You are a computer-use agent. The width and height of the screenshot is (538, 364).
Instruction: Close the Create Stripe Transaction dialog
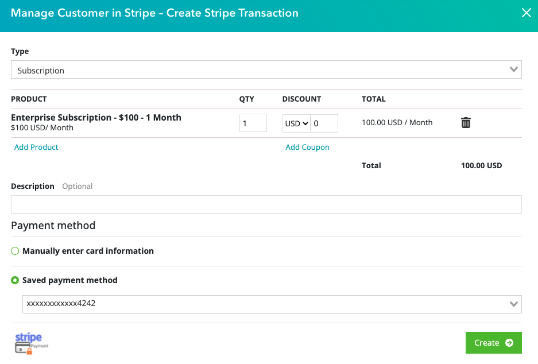click(526, 13)
